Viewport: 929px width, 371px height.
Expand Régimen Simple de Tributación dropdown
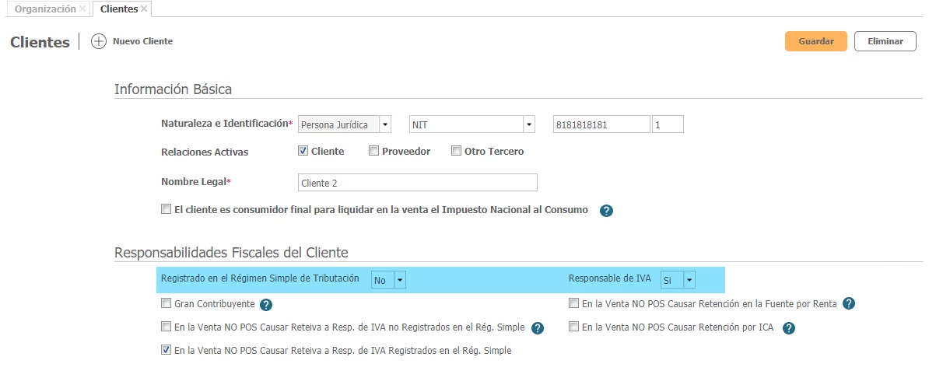tap(400, 280)
